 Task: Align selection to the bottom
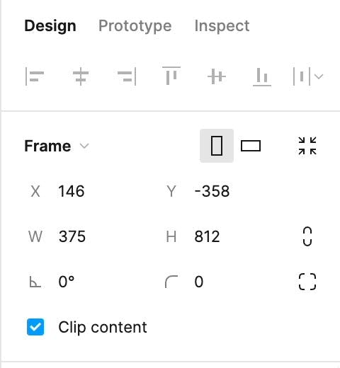pyautogui.click(x=262, y=77)
